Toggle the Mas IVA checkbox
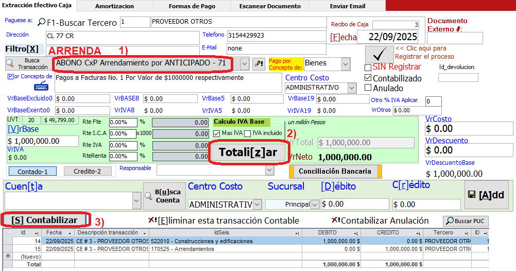 point(217,133)
